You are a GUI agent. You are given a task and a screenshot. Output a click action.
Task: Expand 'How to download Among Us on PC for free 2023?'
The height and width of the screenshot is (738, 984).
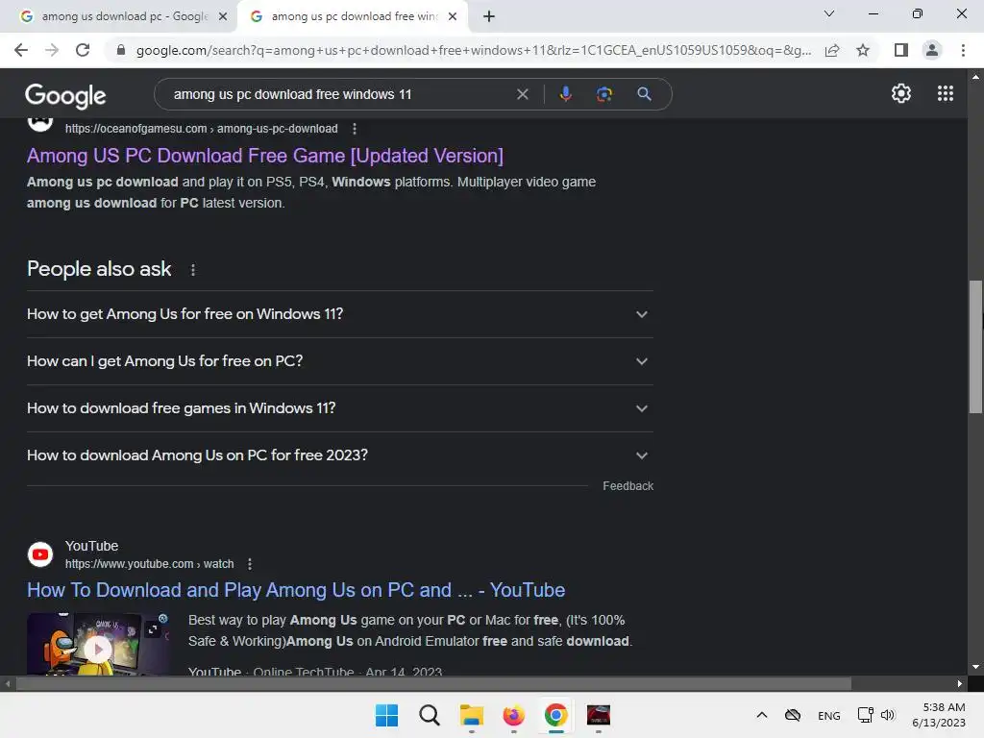tap(340, 455)
